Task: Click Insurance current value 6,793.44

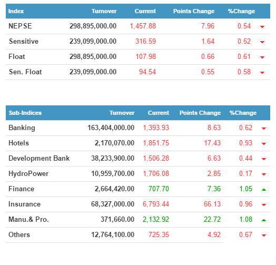Action: click(156, 204)
